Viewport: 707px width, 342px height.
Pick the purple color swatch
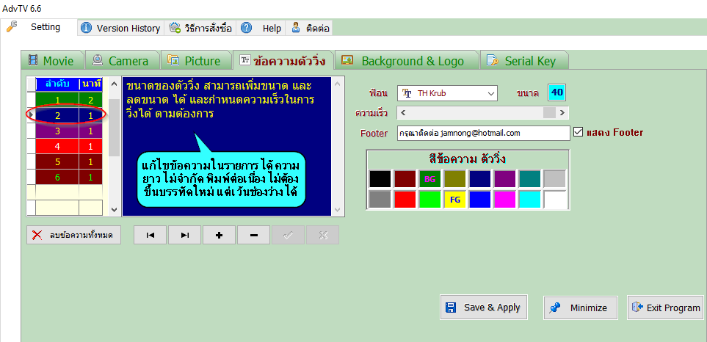(505, 179)
